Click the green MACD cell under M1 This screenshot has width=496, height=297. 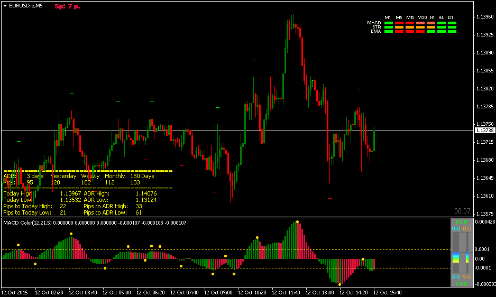[389, 23]
